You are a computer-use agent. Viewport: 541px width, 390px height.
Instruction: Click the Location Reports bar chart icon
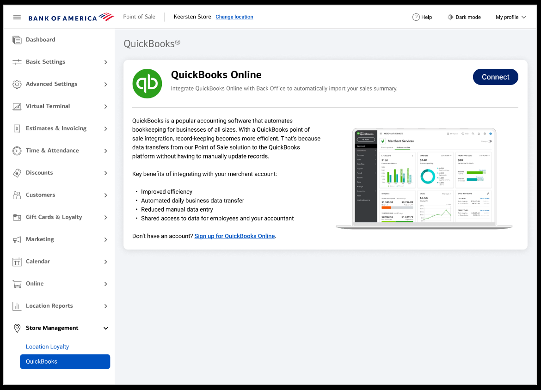coord(17,306)
